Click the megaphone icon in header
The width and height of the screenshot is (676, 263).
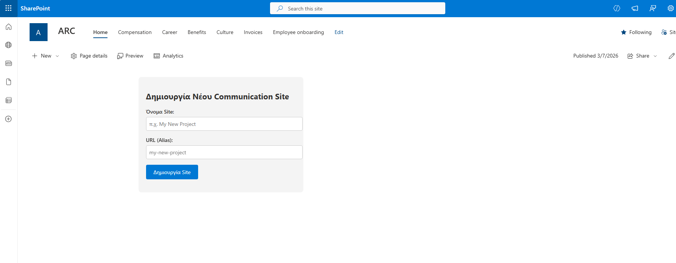click(x=635, y=8)
